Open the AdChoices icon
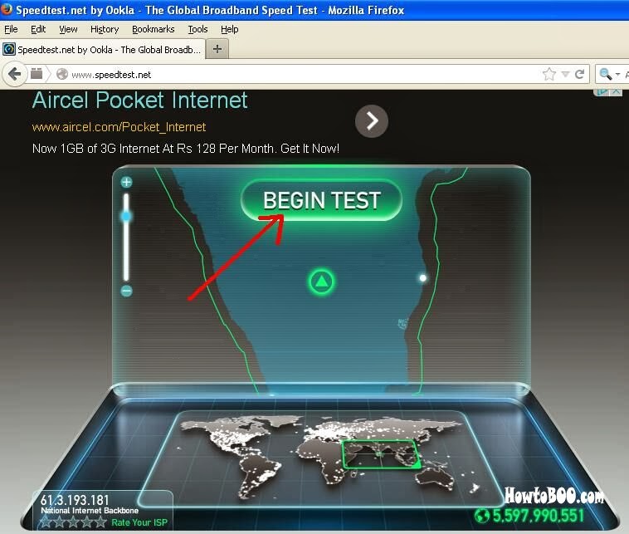This screenshot has width=629, height=534. click(x=602, y=92)
